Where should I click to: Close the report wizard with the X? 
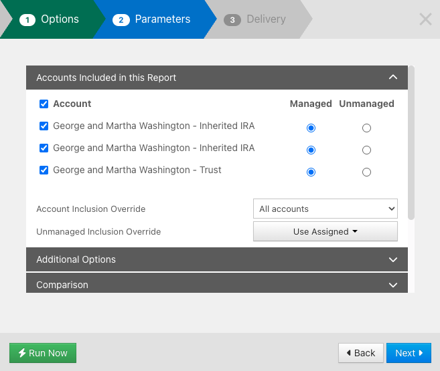[425, 19]
